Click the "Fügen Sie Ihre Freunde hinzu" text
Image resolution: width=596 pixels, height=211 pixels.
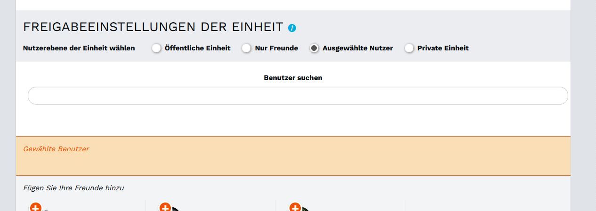(x=73, y=188)
